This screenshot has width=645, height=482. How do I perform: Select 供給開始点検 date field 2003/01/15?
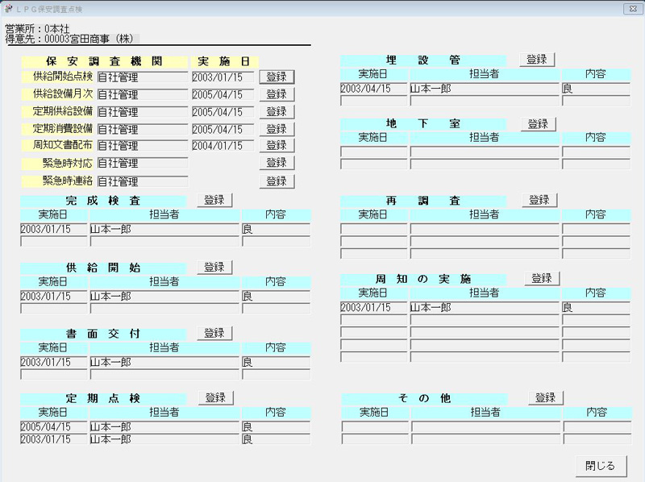(x=223, y=77)
